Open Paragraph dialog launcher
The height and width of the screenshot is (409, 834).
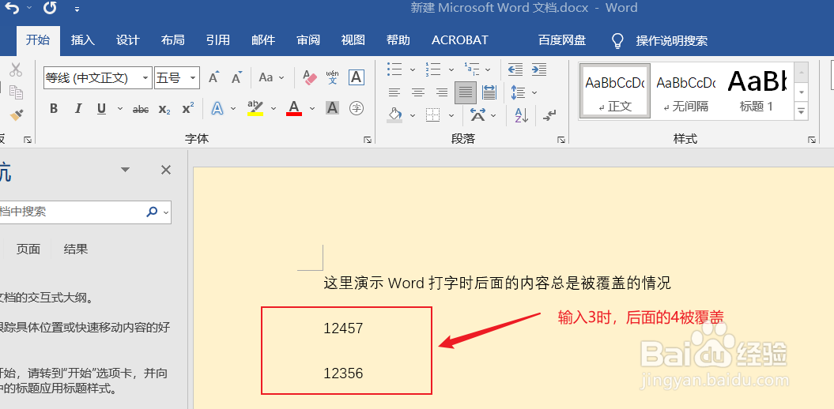560,140
